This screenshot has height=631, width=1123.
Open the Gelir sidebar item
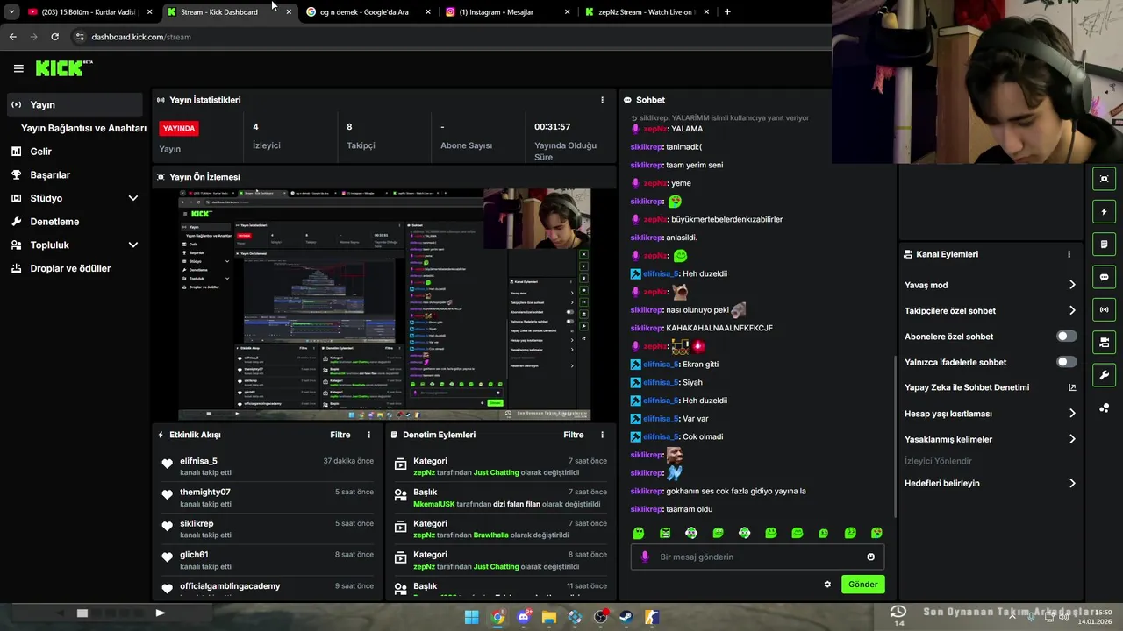point(73,152)
